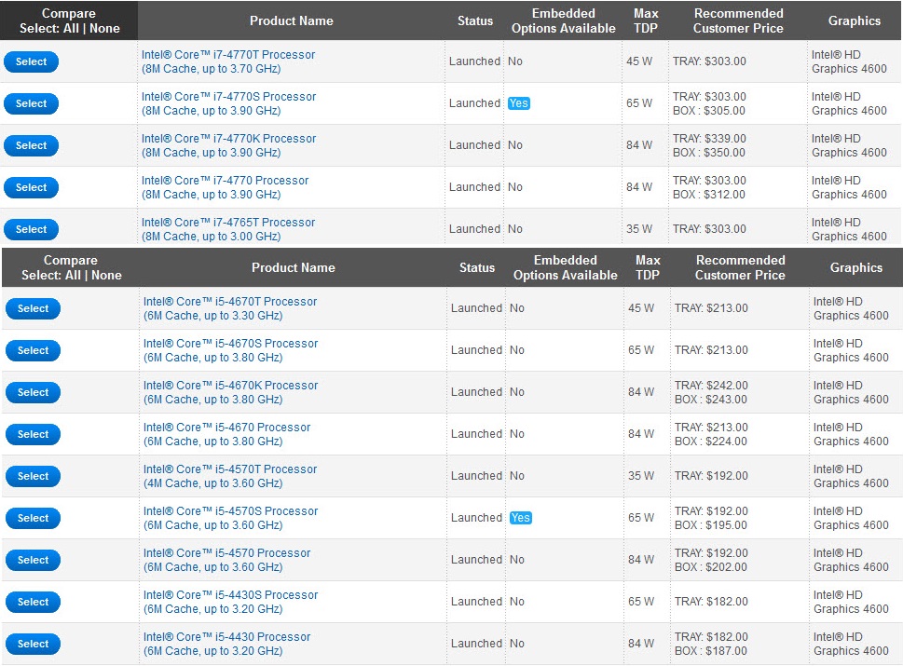
Task: Open Intel Core i5-4670S Processor link
Action: pos(230,350)
